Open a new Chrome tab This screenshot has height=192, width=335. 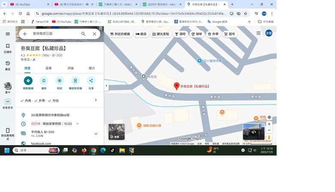(232, 4)
